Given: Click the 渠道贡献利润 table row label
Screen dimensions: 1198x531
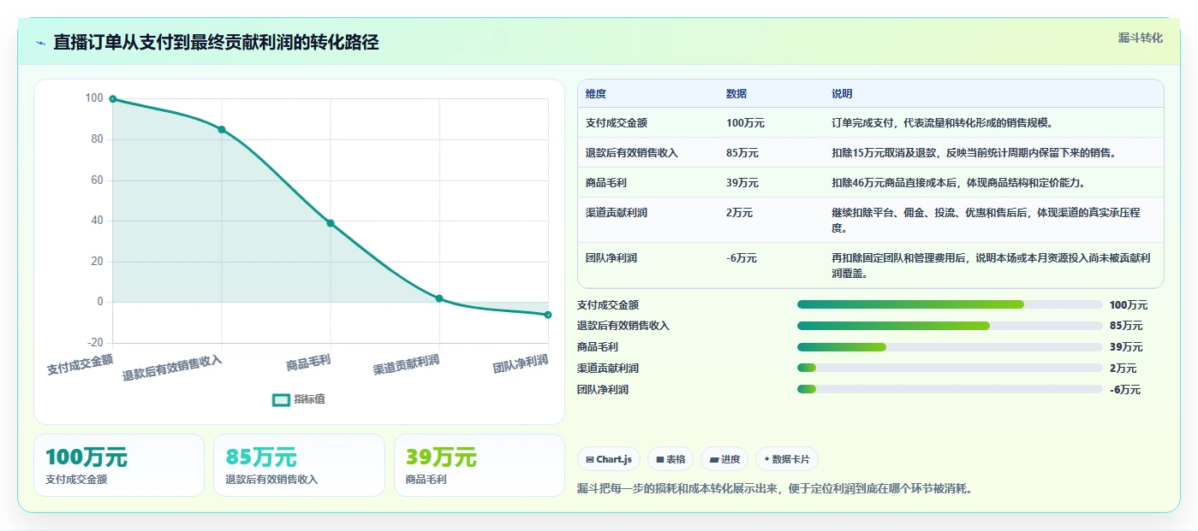Looking at the screenshot, I should (x=617, y=213).
